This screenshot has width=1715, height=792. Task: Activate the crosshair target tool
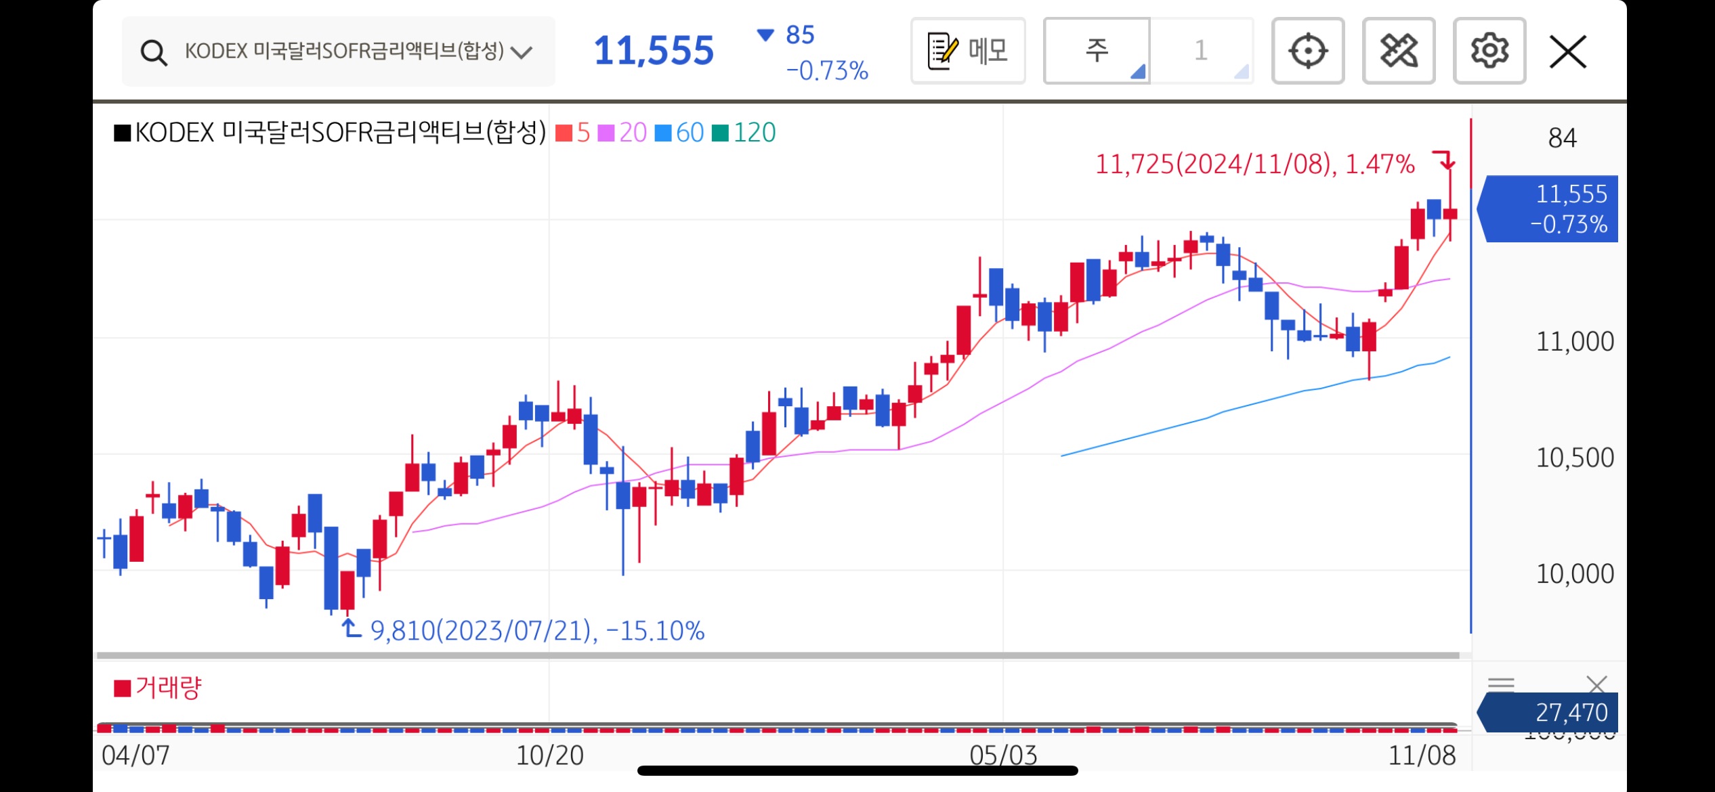1307,51
